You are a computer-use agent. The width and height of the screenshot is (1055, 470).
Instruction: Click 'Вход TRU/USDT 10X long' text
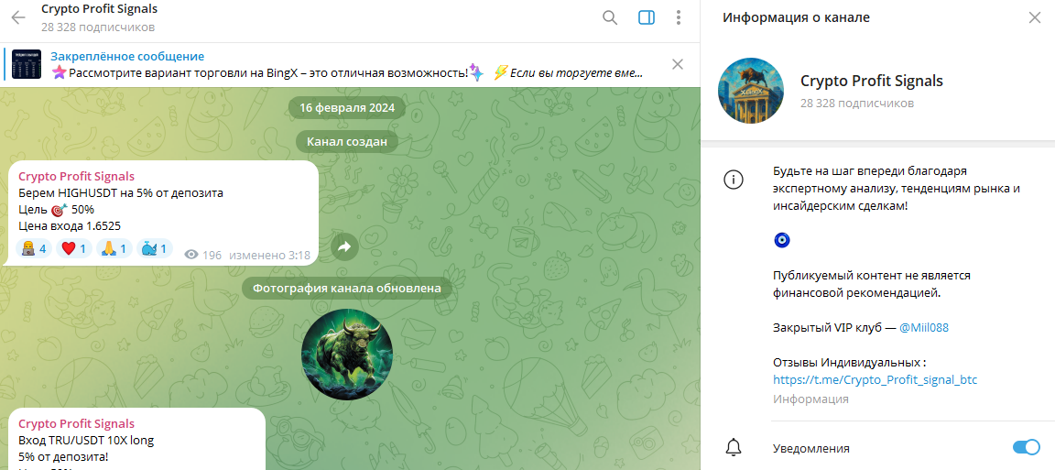86,441
